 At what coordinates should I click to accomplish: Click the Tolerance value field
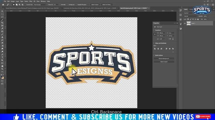pyautogui.click(x=56, y=5)
